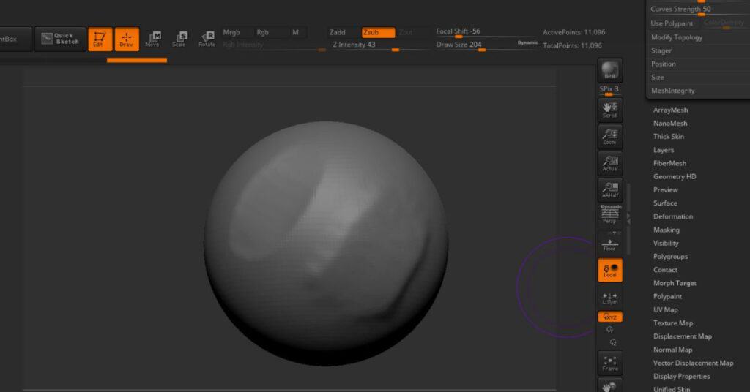The image size is (750, 392).
Task: Open the Geometry HD subpalette
Action: [x=675, y=177]
